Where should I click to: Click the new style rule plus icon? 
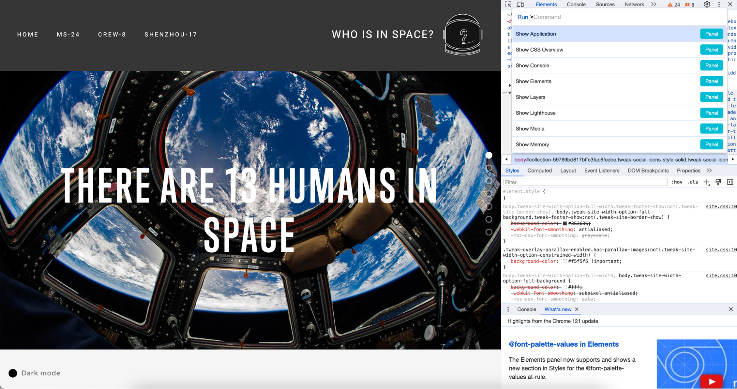pos(706,182)
